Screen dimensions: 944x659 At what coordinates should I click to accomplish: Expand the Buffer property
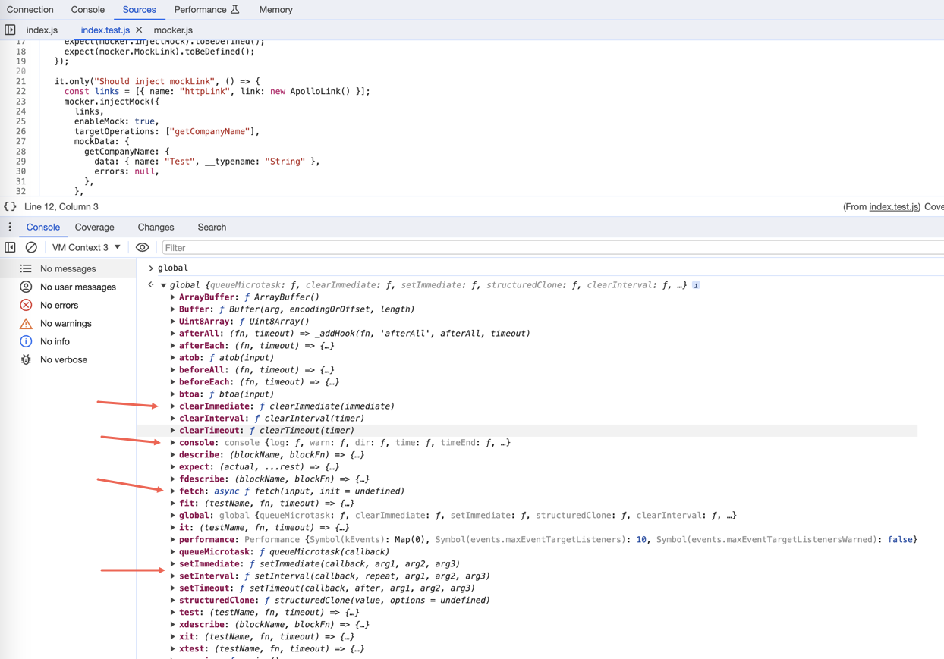click(x=173, y=309)
